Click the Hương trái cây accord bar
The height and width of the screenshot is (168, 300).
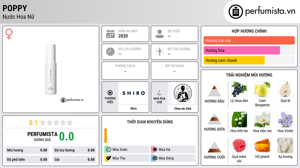[x=249, y=40]
